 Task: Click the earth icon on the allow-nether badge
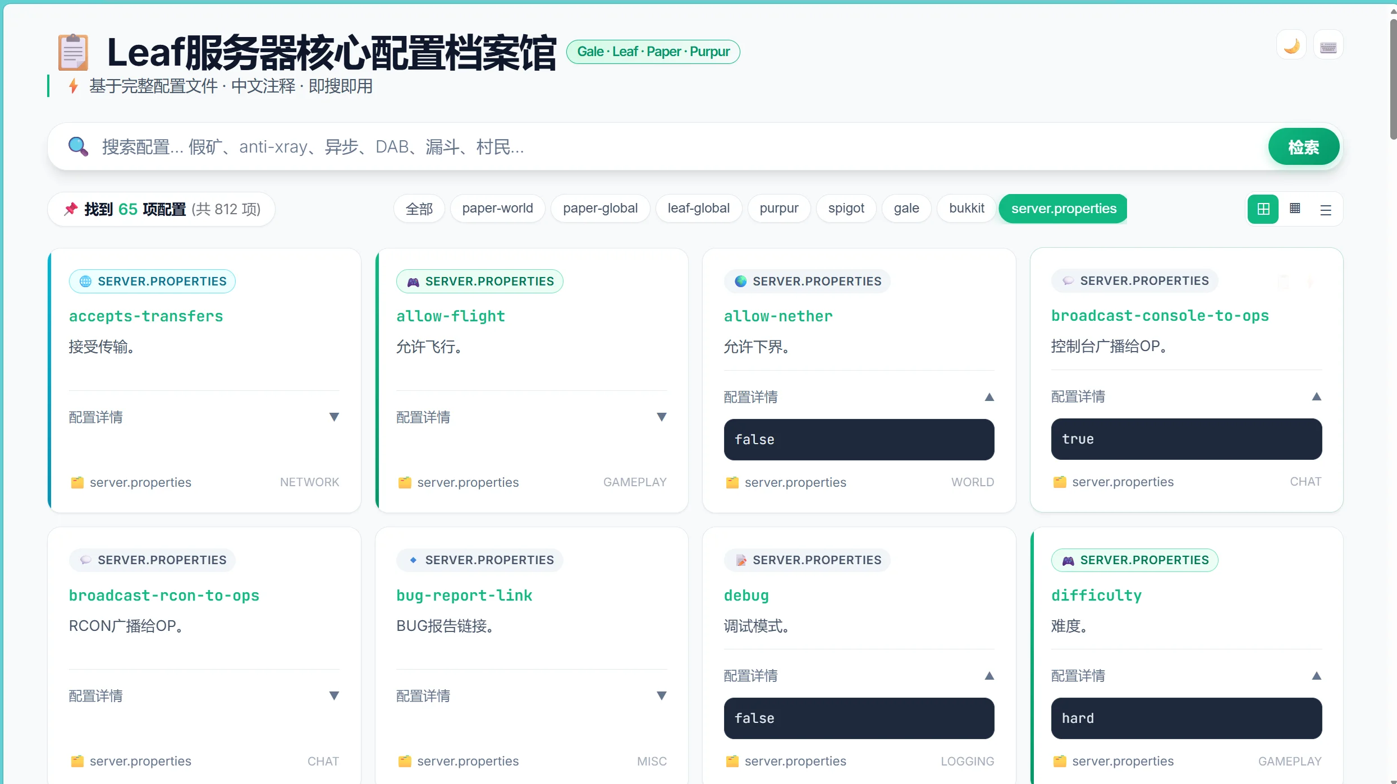pyautogui.click(x=741, y=281)
